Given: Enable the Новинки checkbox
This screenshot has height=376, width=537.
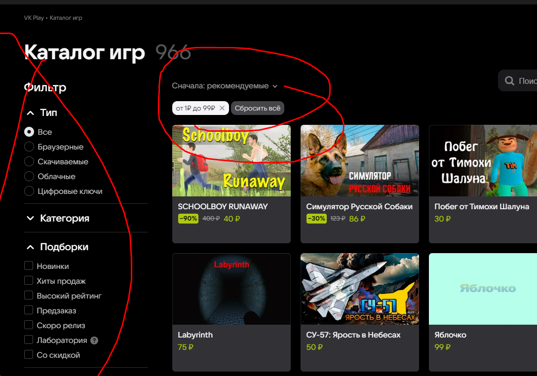Looking at the screenshot, I should pos(29,266).
